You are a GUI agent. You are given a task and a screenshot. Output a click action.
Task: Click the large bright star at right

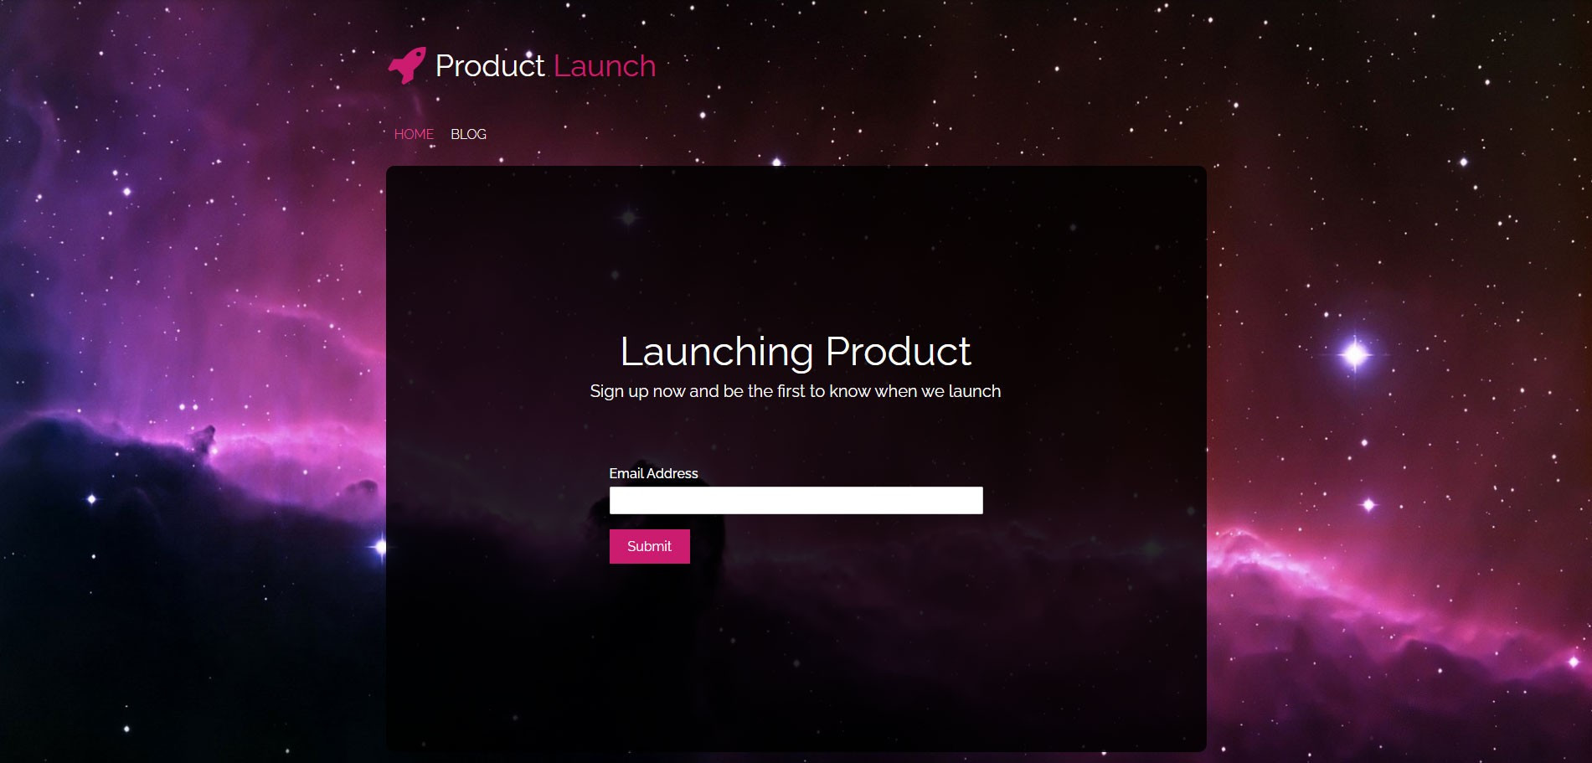1354,354
